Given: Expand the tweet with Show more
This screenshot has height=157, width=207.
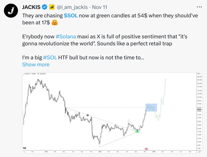Looking at the screenshot, I should pos(36,65).
